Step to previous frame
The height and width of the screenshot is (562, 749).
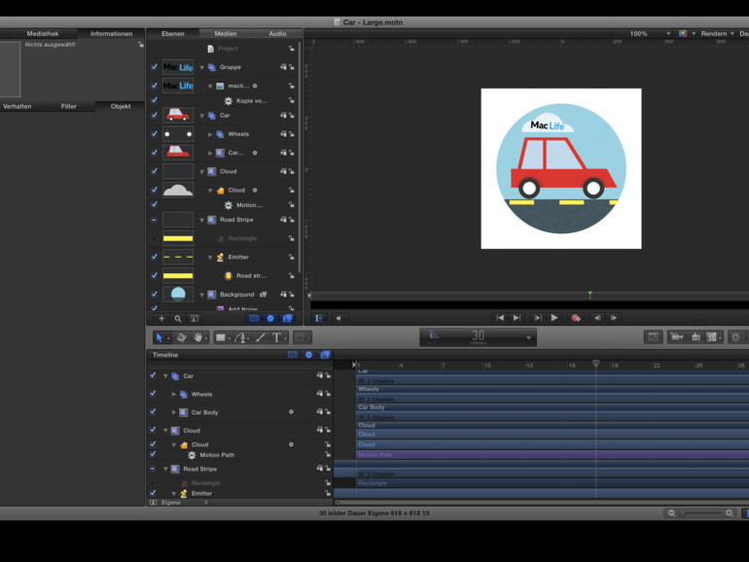point(597,318)
